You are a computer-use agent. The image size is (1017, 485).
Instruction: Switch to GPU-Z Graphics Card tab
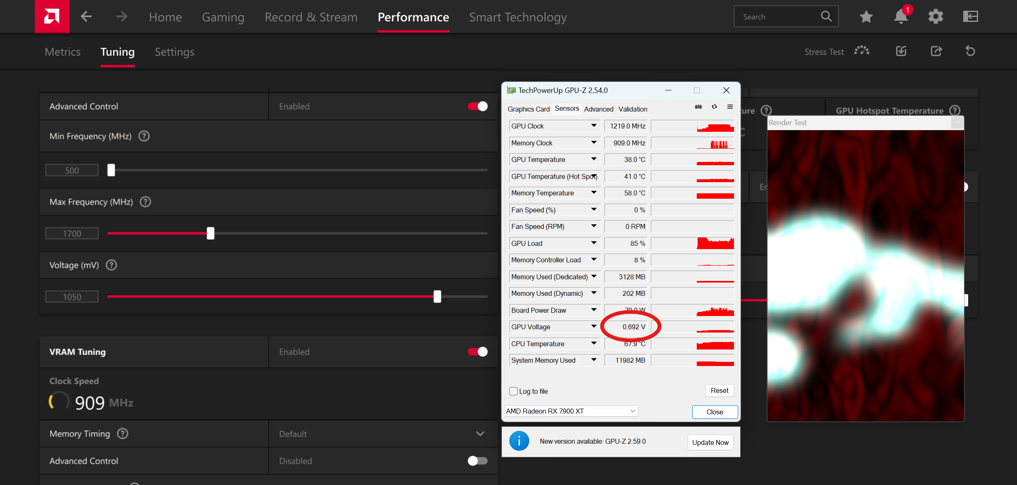tap(528, 109)
